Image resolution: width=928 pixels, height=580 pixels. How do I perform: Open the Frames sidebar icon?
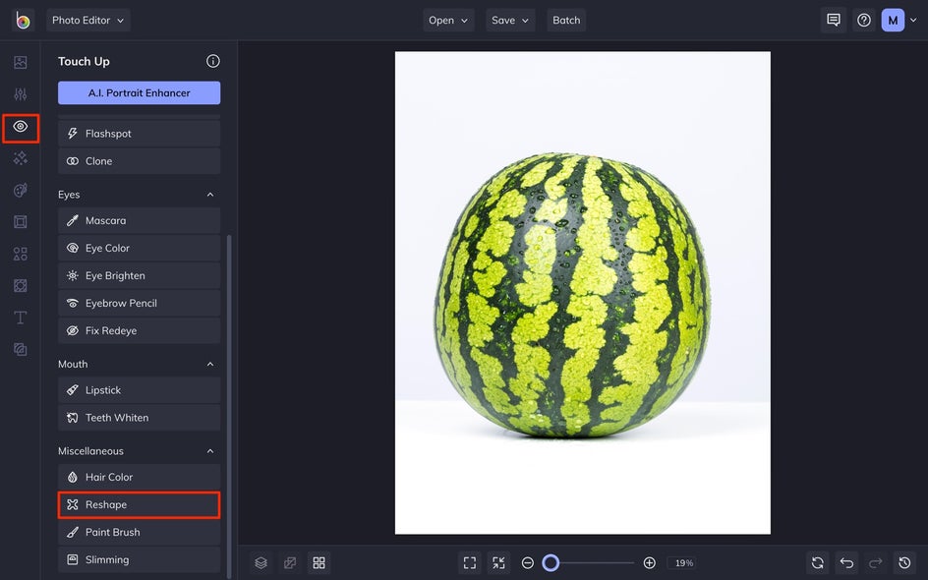tap(20, 222)
